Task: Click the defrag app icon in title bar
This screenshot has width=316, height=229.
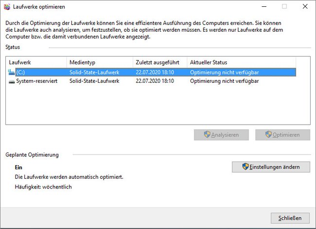Action: 7,7
